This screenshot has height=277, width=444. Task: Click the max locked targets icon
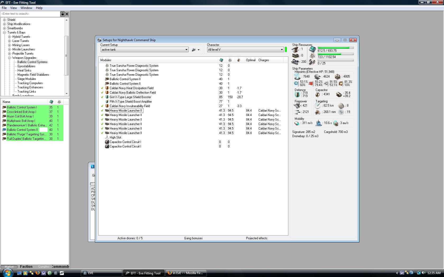click(341, 106)
